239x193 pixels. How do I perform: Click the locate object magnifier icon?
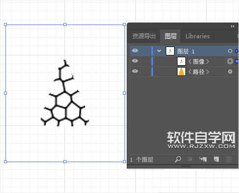click(178, 159)
